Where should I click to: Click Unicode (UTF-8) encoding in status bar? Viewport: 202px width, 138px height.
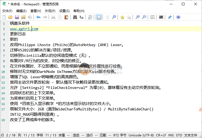[141, 135]
